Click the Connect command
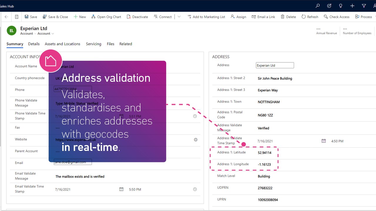Image resolution: width=376 pixels, height=211 pixels. pyautogui.click(x=162, y=17)
